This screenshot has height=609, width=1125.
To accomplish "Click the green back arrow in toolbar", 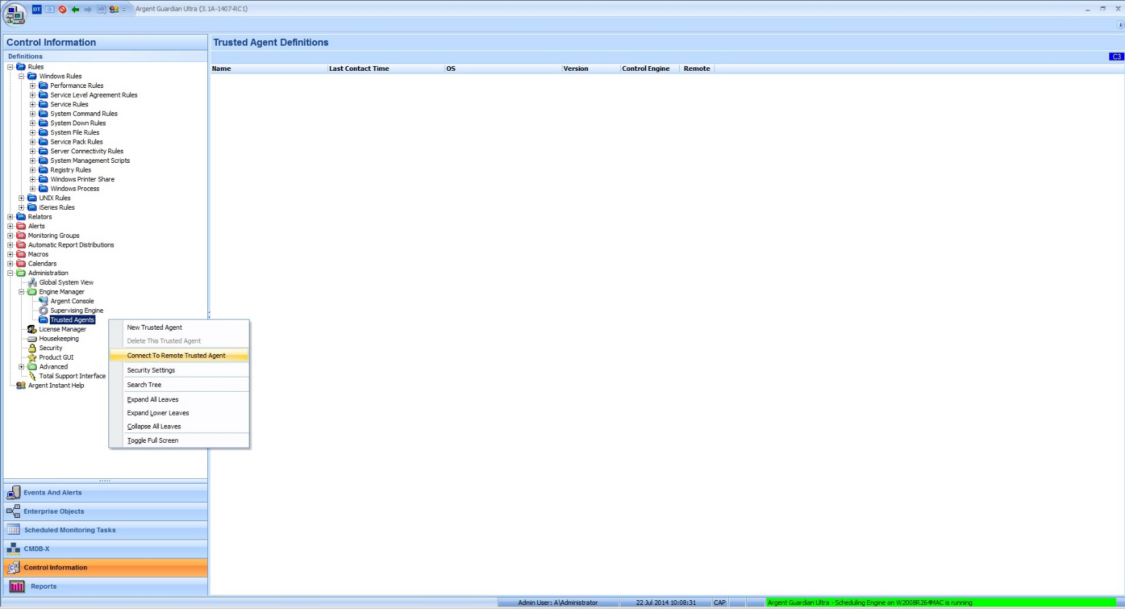I will tap(76, 10).
